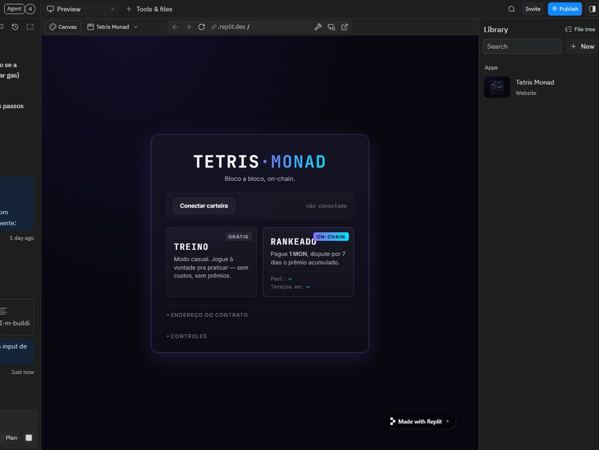The image size is (599, 450).
Task: Dismiss the Made with Replit badge
Action: [x=447, y=422]
